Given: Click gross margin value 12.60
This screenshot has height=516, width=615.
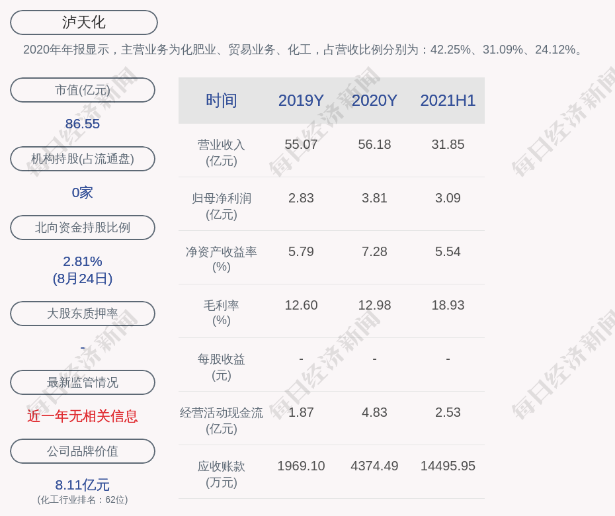Looking at the screenshot, I should click(301, 305).
